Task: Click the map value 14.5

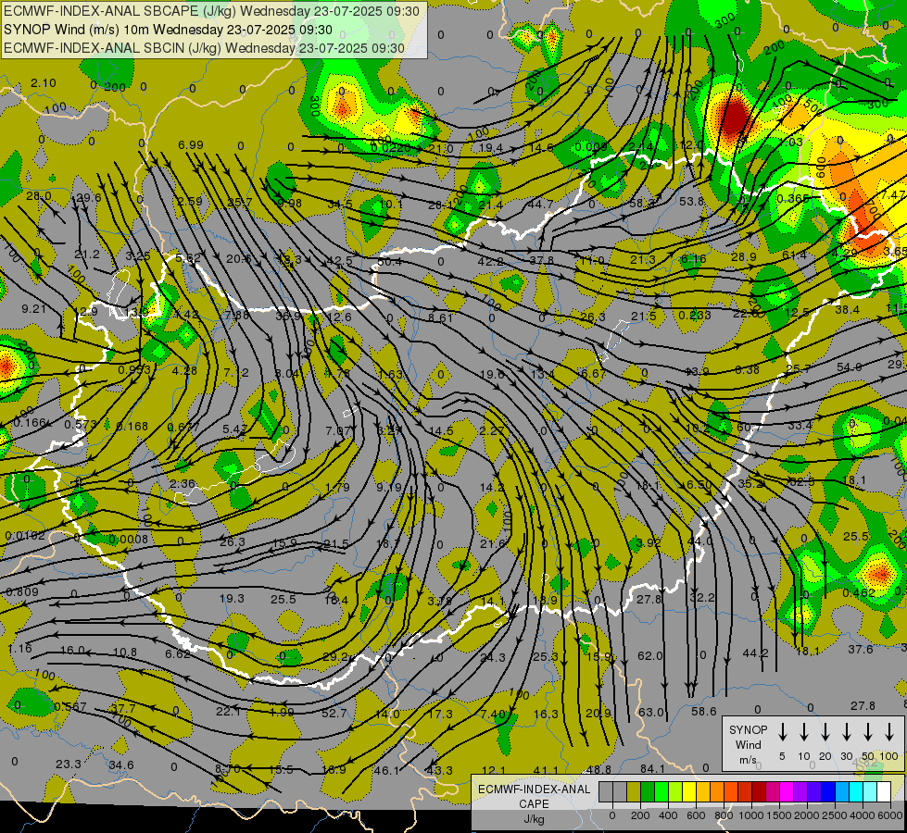Action: click(441, 430)
